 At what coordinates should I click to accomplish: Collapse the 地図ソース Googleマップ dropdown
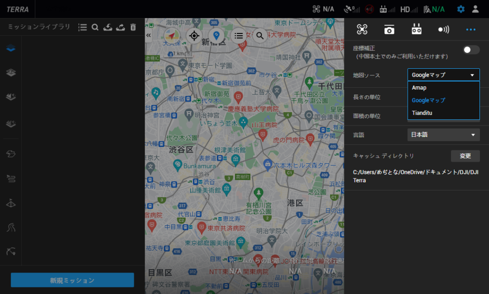click(443, 75)
